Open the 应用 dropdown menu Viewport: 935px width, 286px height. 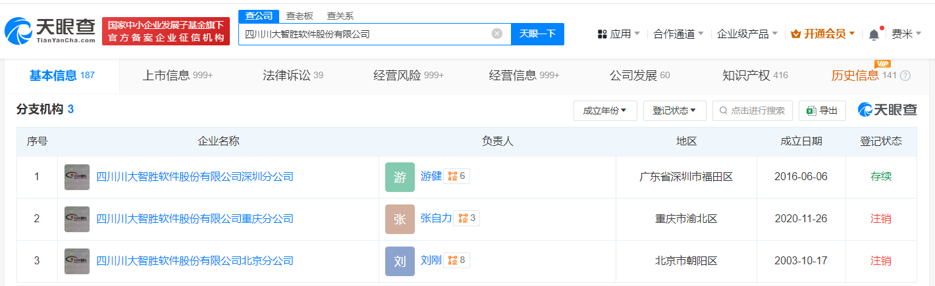[618, 34]
